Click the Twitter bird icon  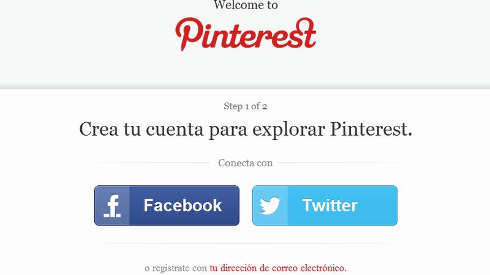(x=270, y=205)
